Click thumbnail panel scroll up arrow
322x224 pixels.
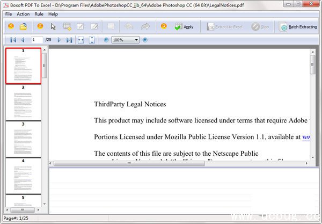(45, 50)
